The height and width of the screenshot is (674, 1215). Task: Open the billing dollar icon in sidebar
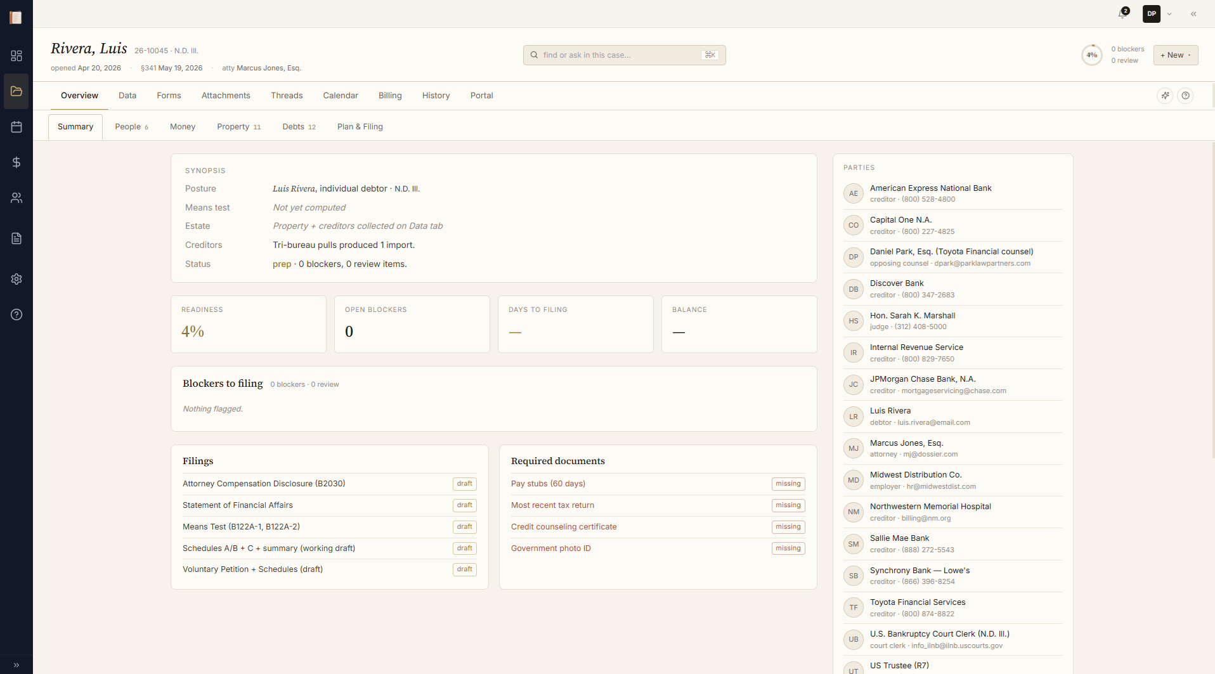tap(16, 162)
